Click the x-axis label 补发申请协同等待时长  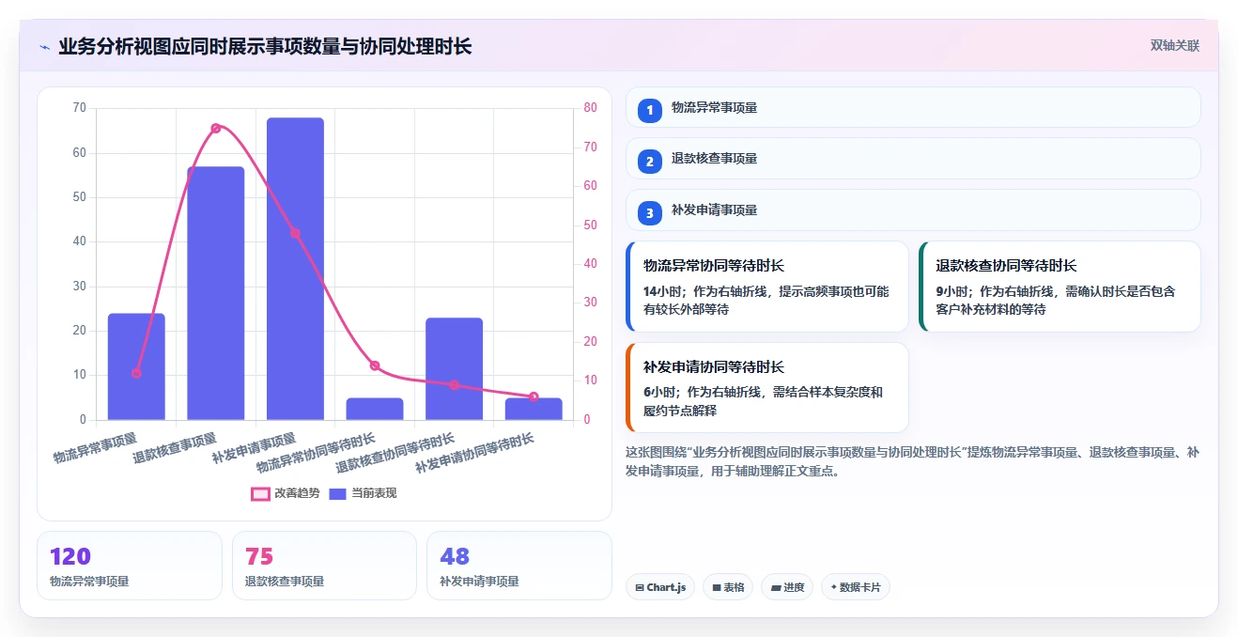[x=474, y=453]
